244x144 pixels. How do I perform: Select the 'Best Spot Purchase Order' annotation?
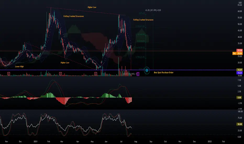coord(164,73)
